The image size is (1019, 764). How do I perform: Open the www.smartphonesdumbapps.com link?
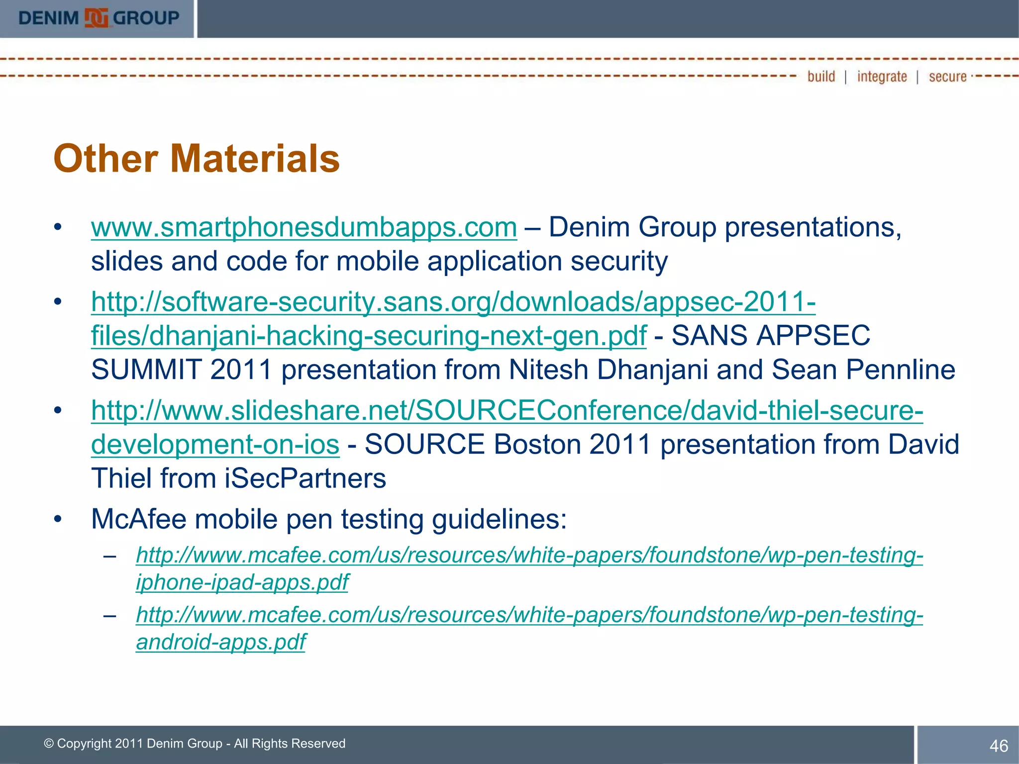tap(304, 228)
